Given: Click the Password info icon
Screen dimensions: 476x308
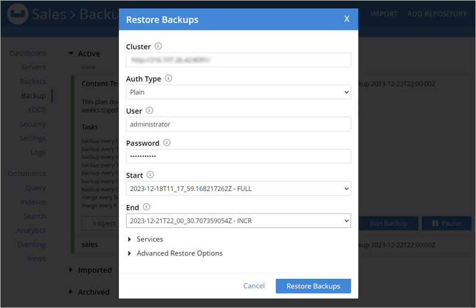Looking at the screenshot, I should (x=167, y=143).
